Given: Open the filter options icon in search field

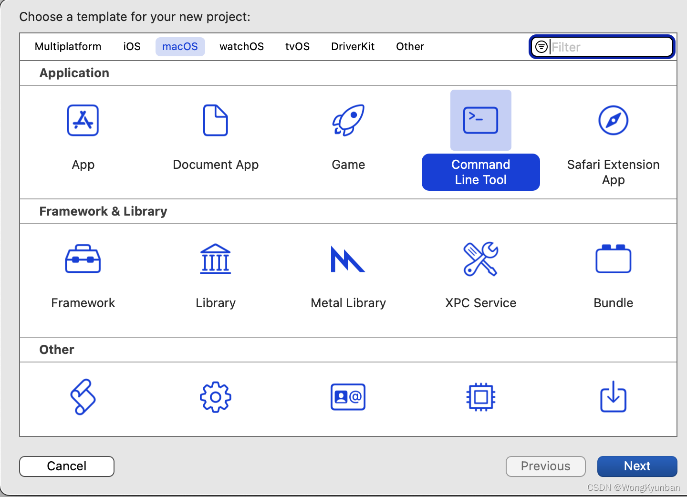Looking at the screenshot, I should pyautogui.click(x=541, y=47).
